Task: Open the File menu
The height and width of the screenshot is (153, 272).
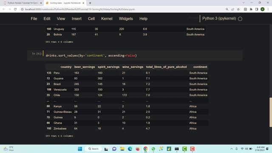Action: coord(34,19)
